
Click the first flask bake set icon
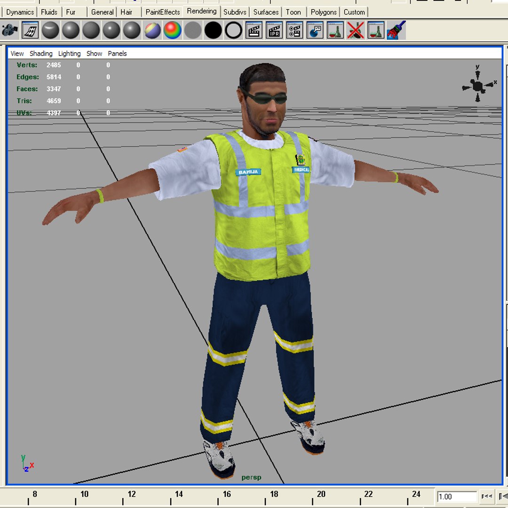click(x=335, y=31)
